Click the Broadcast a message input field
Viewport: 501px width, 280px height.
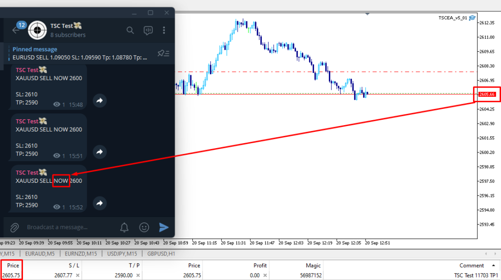(68, 227)
